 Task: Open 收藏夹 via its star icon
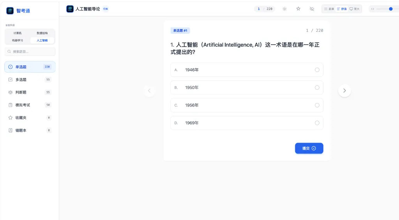tap(10, 117)
